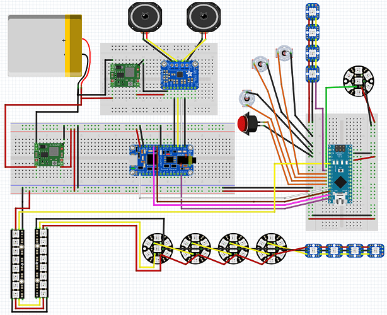Select the last pixel of horizontal NeoPixel chain
Screen dimensions: 387x315
[x=376, y=250]
